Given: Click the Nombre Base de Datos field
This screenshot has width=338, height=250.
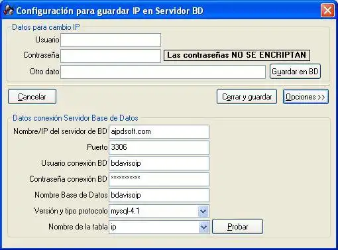Looking at the screenshot, I should pos(159,195).
